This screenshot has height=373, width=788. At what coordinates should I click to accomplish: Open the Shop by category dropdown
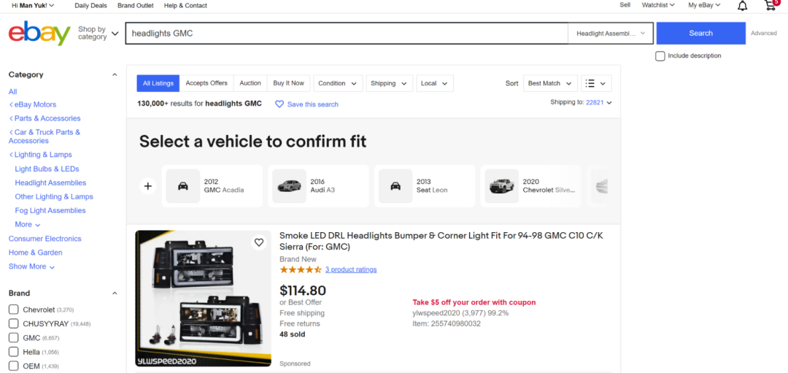tap(98, 34)
